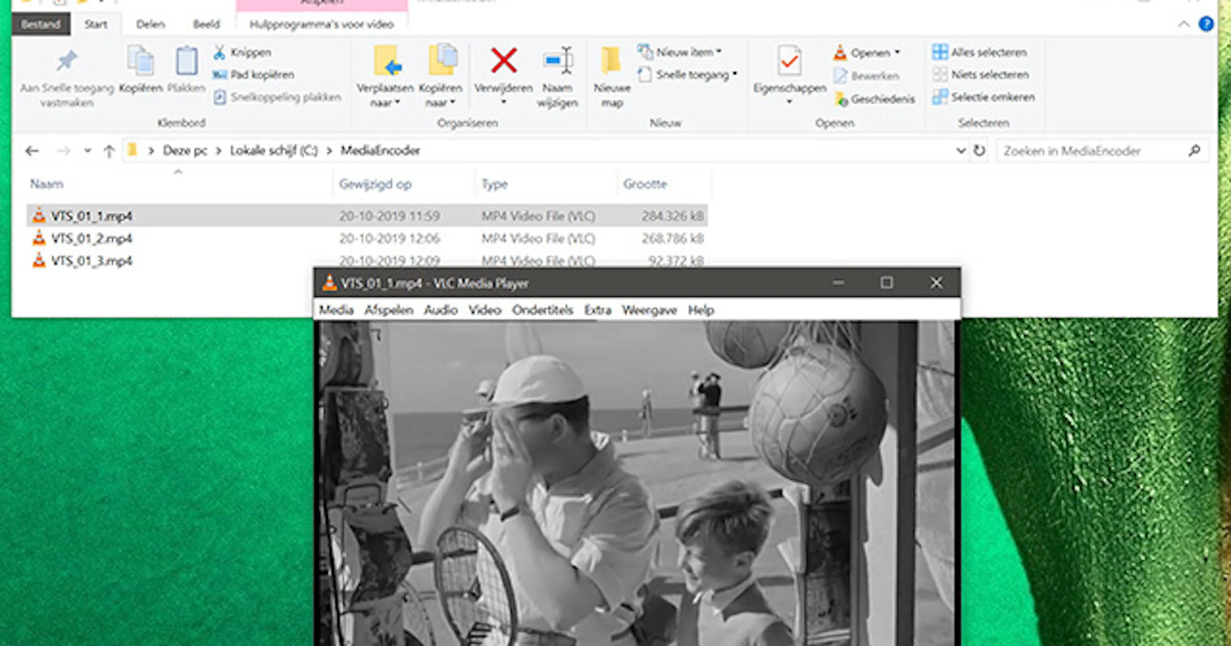This screenshot has height=646, width=1231.
Task: Open recent locations dropdown arrow
Action: pyautogui.click(x=88, y=151)
